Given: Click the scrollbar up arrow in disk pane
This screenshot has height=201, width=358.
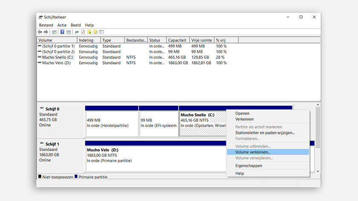Looking at the screenshot, I should tap(318, 105).
